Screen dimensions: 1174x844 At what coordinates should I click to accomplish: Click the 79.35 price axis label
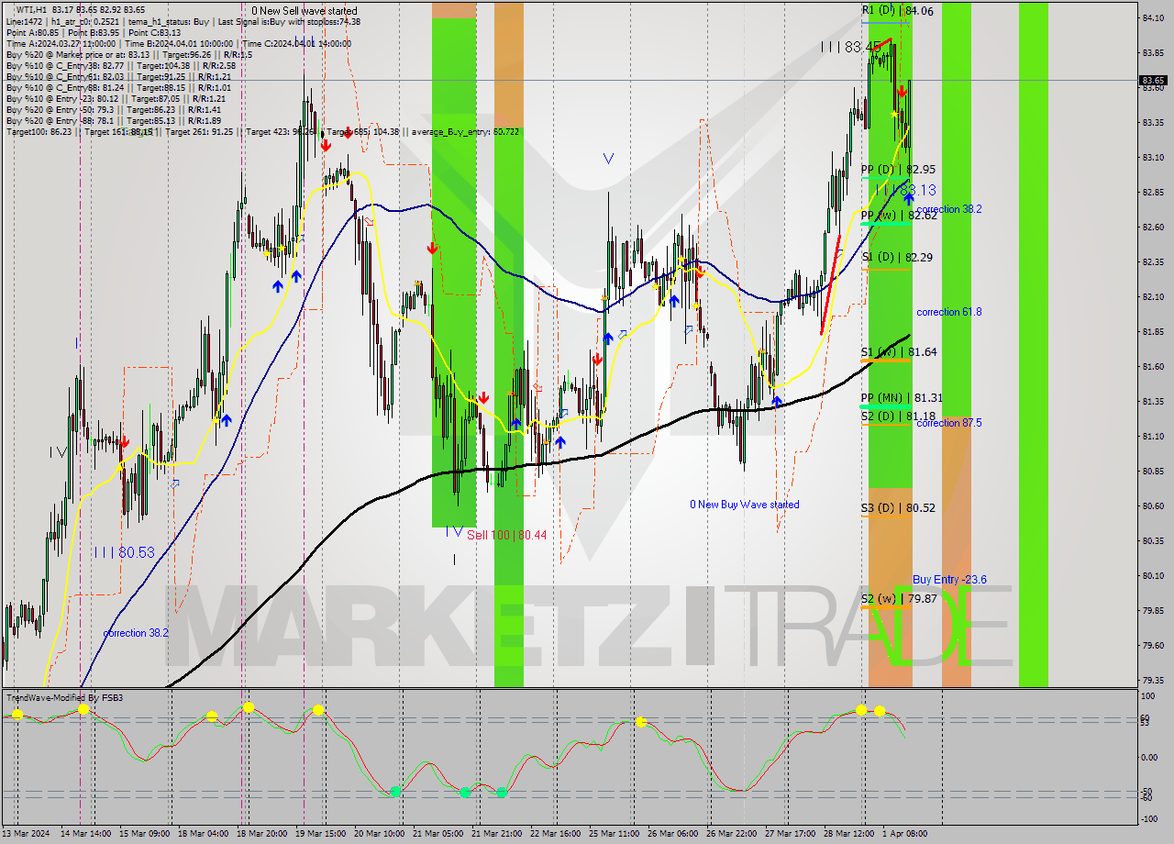[1153, 680]
